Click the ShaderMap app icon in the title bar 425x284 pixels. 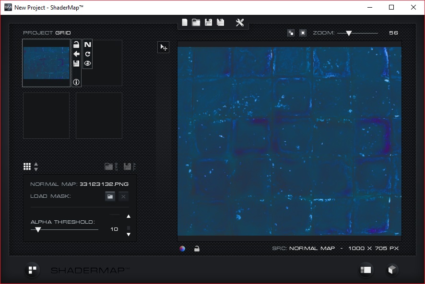pos(8,7)
